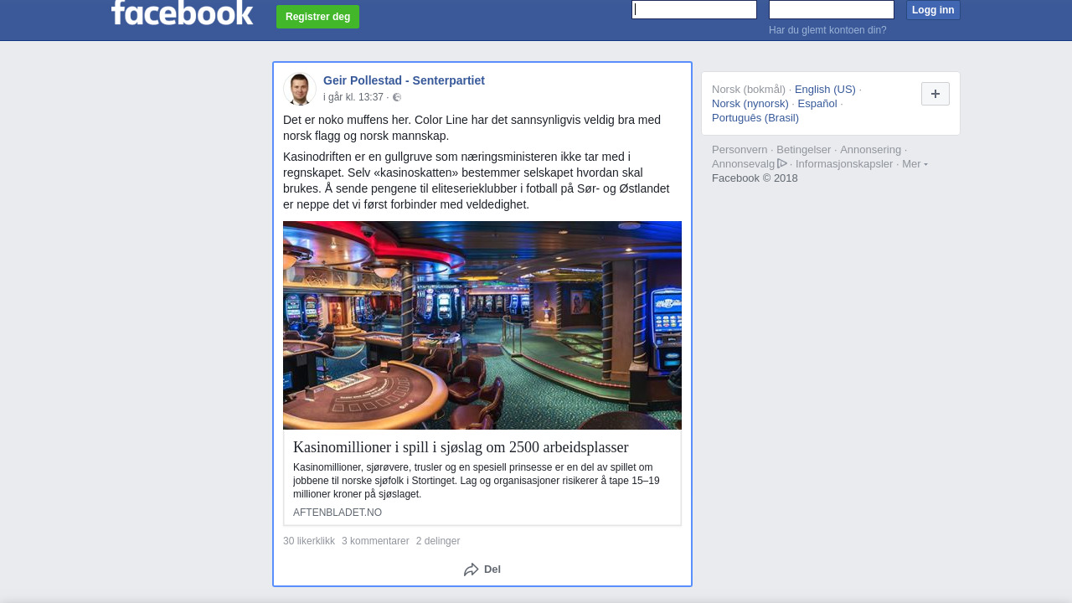Open the Informasjonskapsler footer link
The image size is (1072, 603).
point(844,164)
